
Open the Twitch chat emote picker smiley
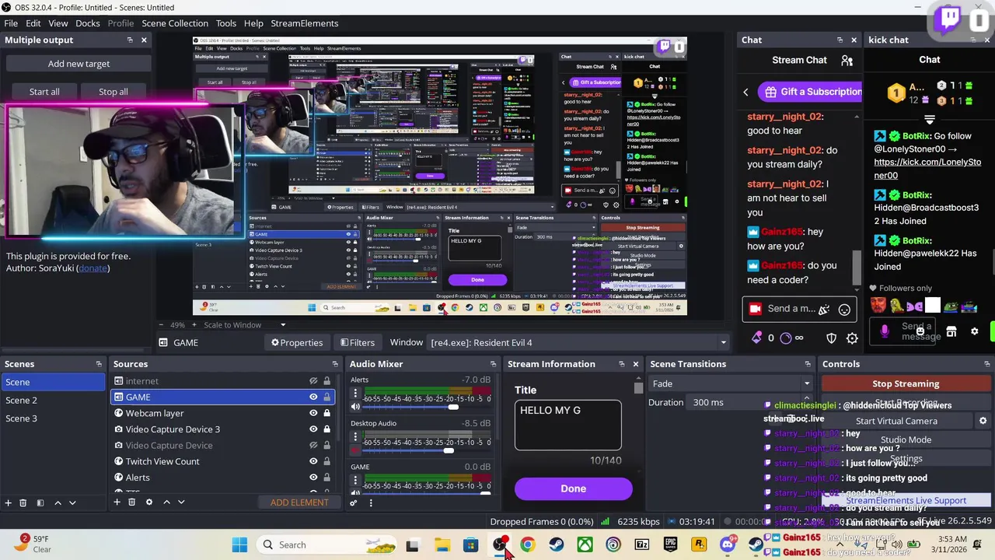click(x=844, y=310)
